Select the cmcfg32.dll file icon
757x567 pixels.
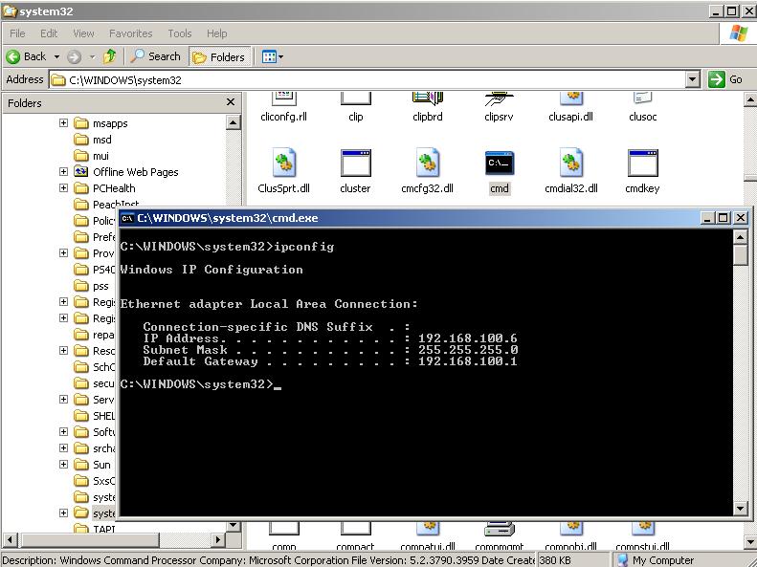click(x=427, y=163)
